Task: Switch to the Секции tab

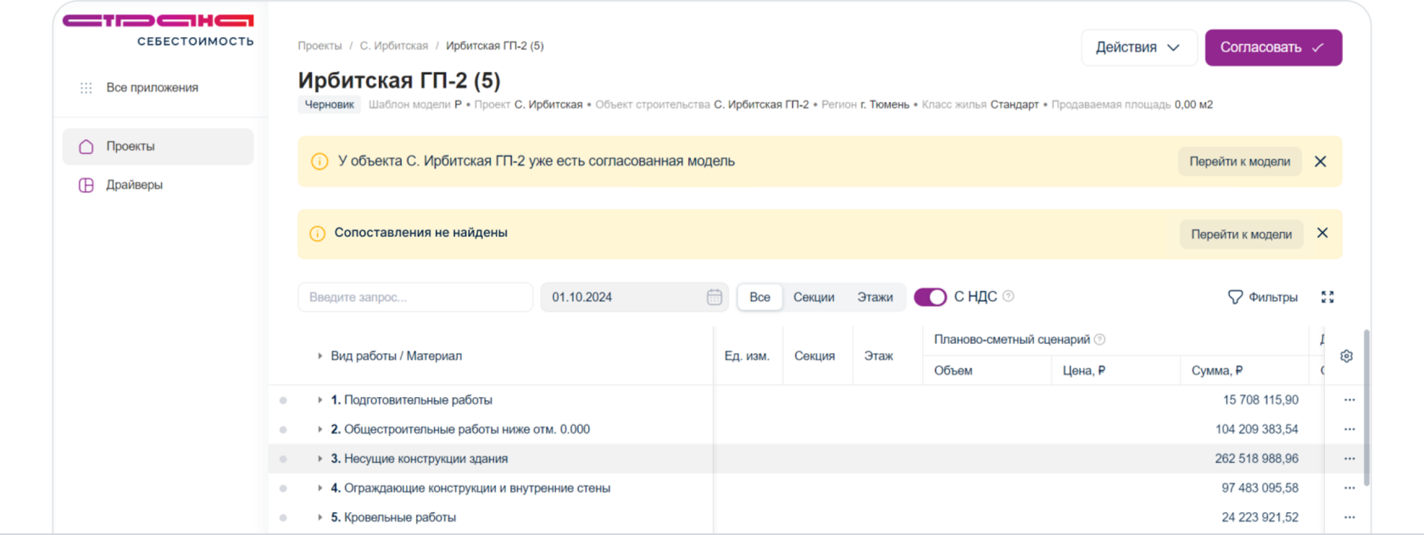Action: tap(814, 297)
